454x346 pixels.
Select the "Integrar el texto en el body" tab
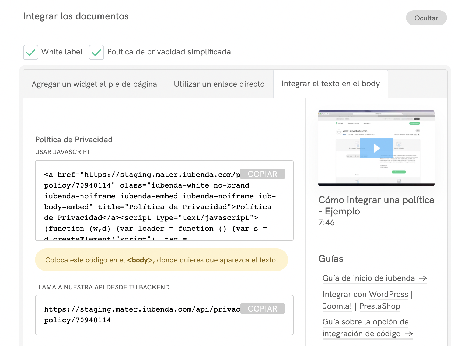click(x=330, y=84)
